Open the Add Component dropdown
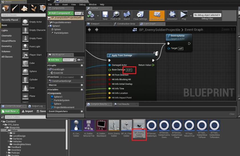This screenshot has width=240, height=156. click(61, 13)
